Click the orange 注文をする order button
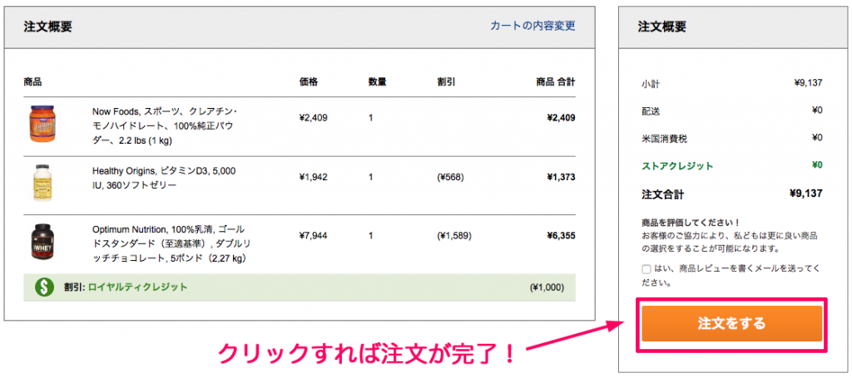 [732, 324]
